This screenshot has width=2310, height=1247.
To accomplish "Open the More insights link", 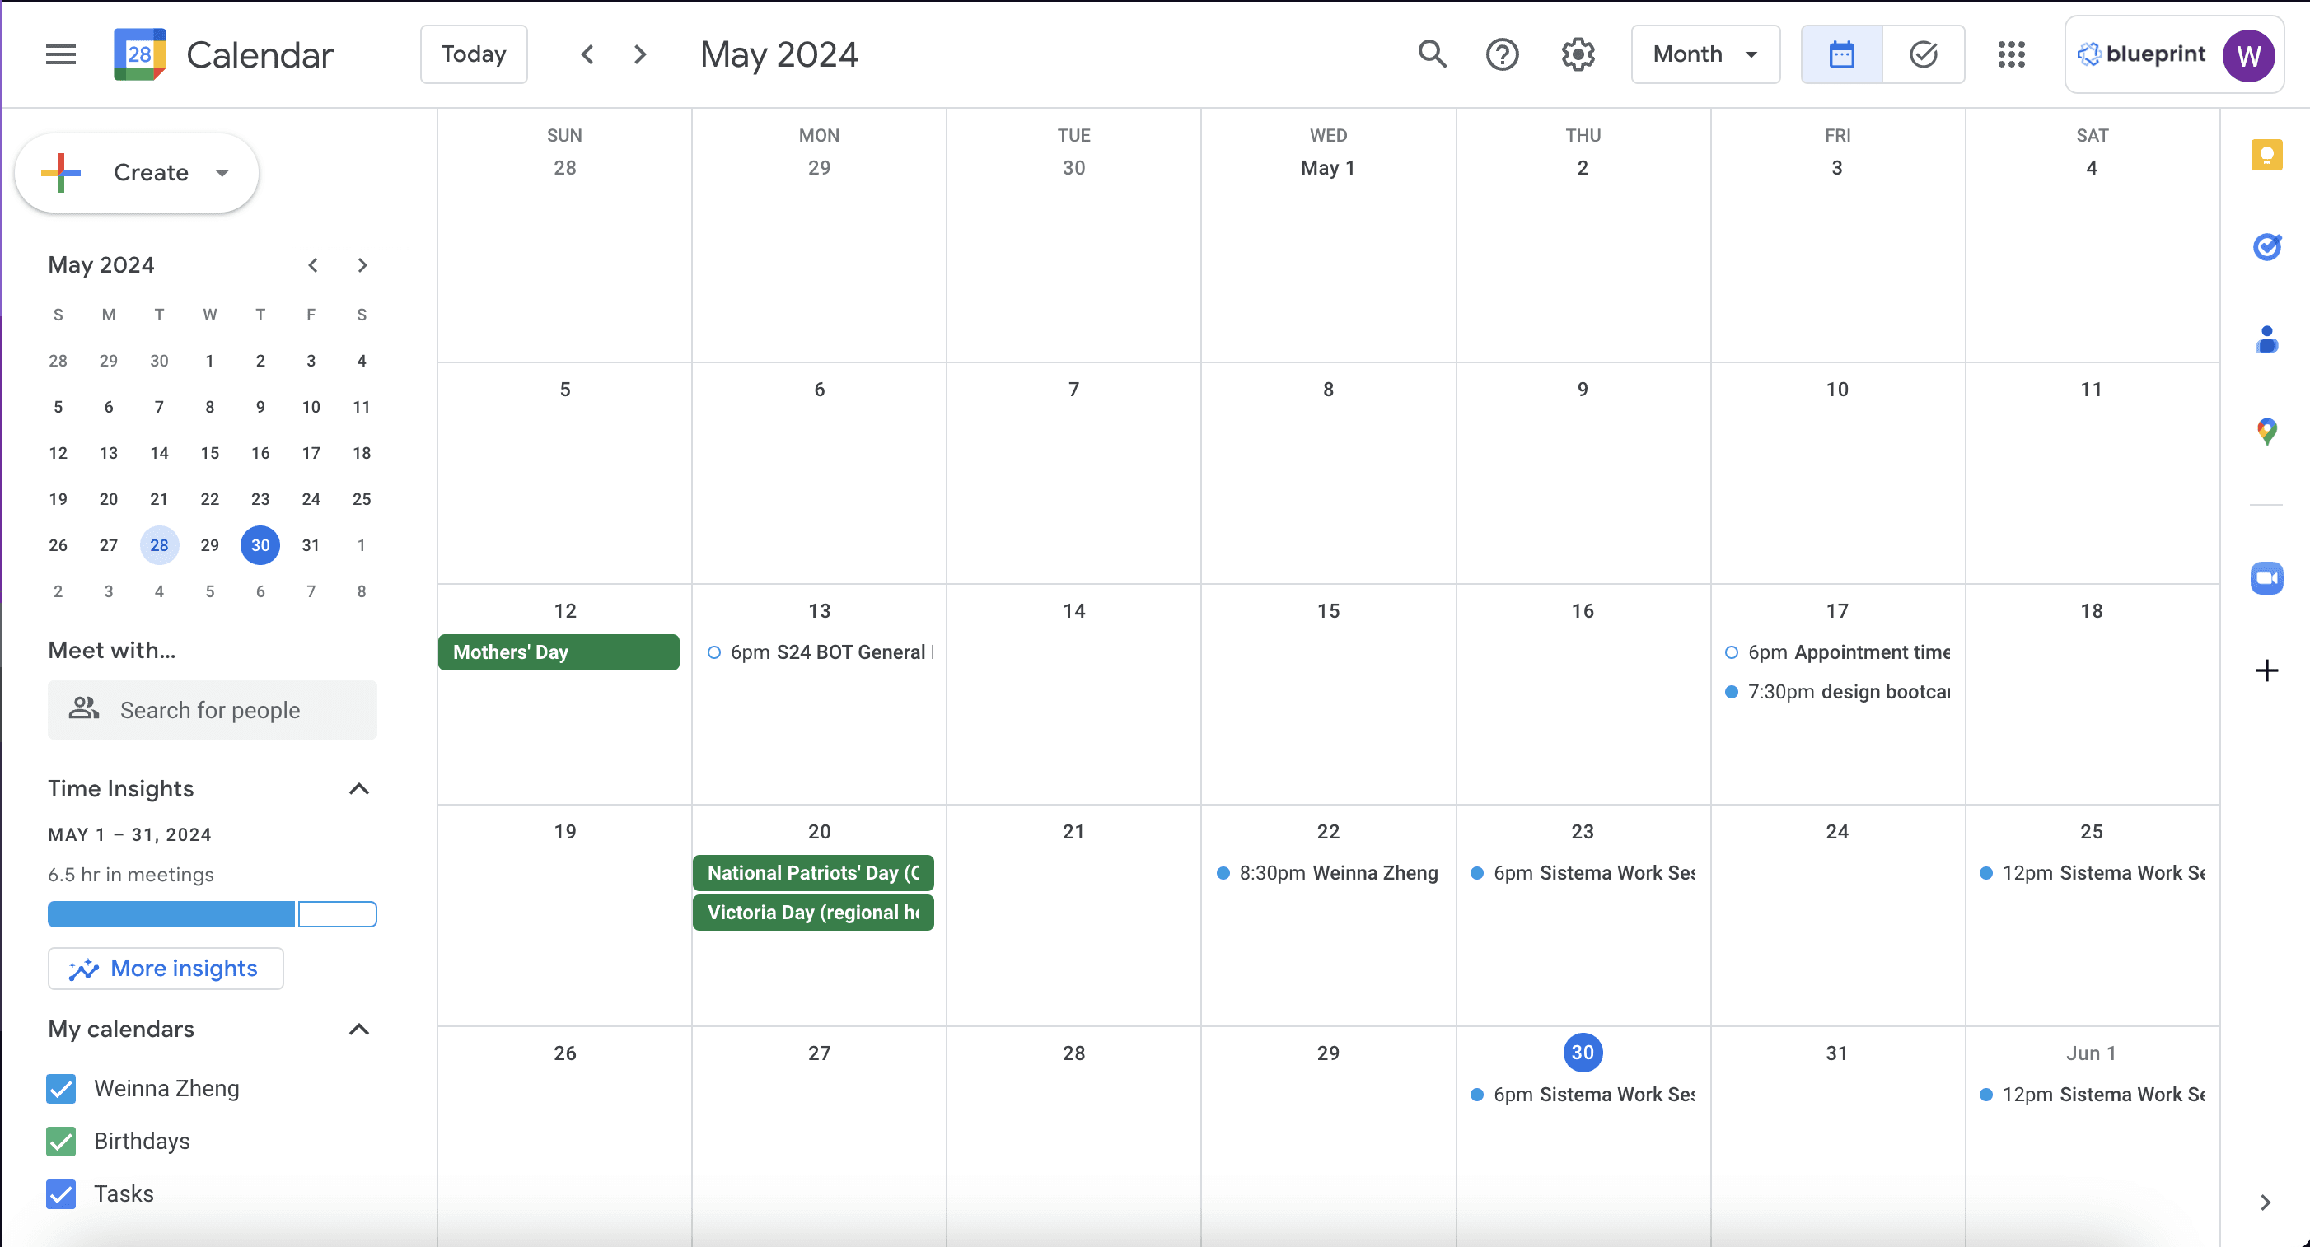I will click(166, 968).
